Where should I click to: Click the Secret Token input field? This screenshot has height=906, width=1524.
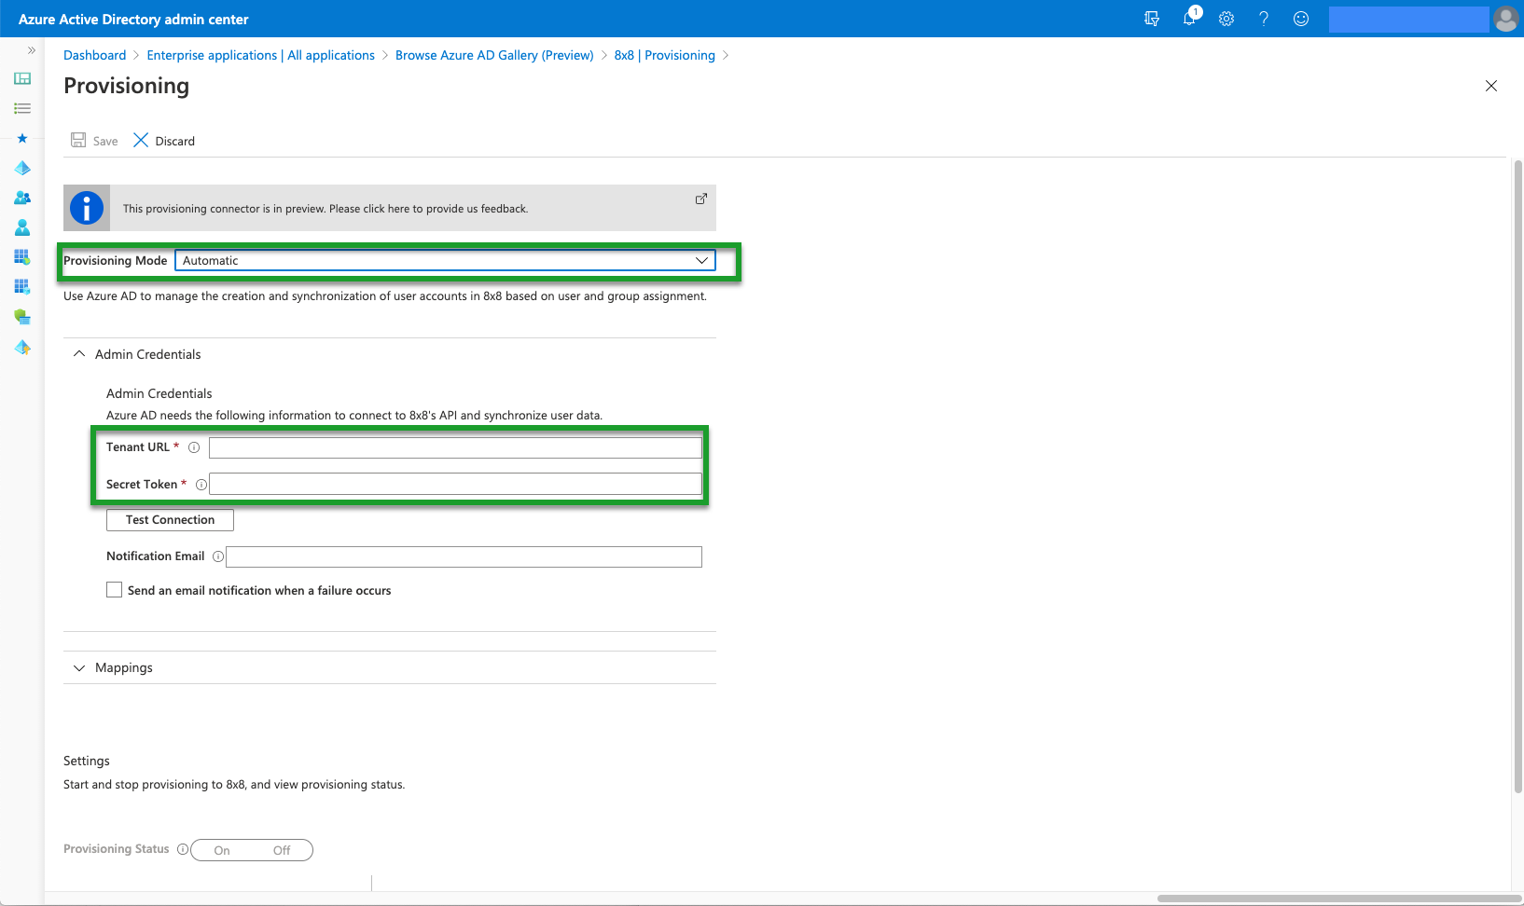(x=455, y=484)
